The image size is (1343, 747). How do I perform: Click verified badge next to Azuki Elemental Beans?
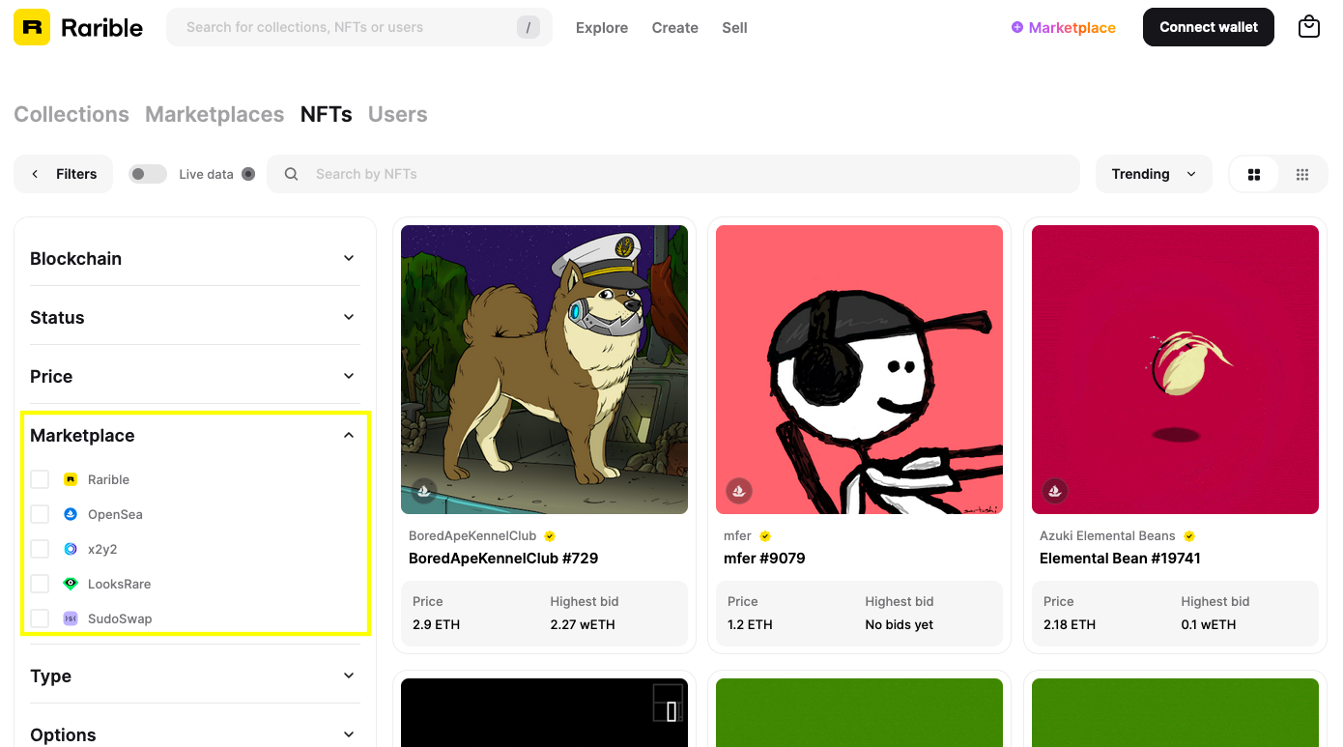pos(1189,536)
